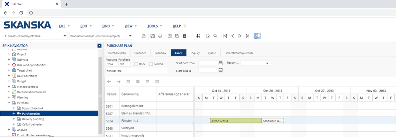Click the navigator vertical scrollbar
The image size is (396, 137).
(x=100, y=96)
